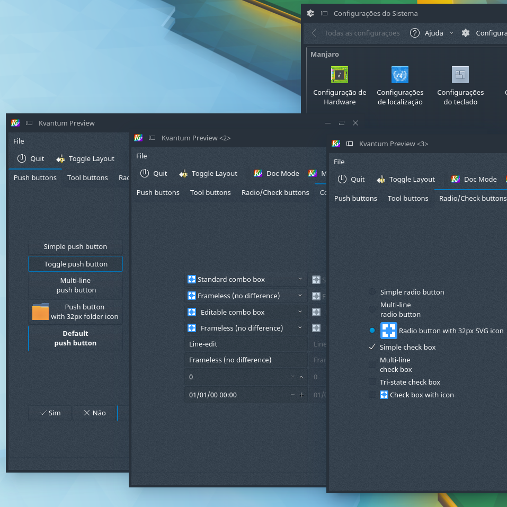Screen dimensions: 507x507
Task: Click the orange folder icon on push button
Action: (40, 312)
